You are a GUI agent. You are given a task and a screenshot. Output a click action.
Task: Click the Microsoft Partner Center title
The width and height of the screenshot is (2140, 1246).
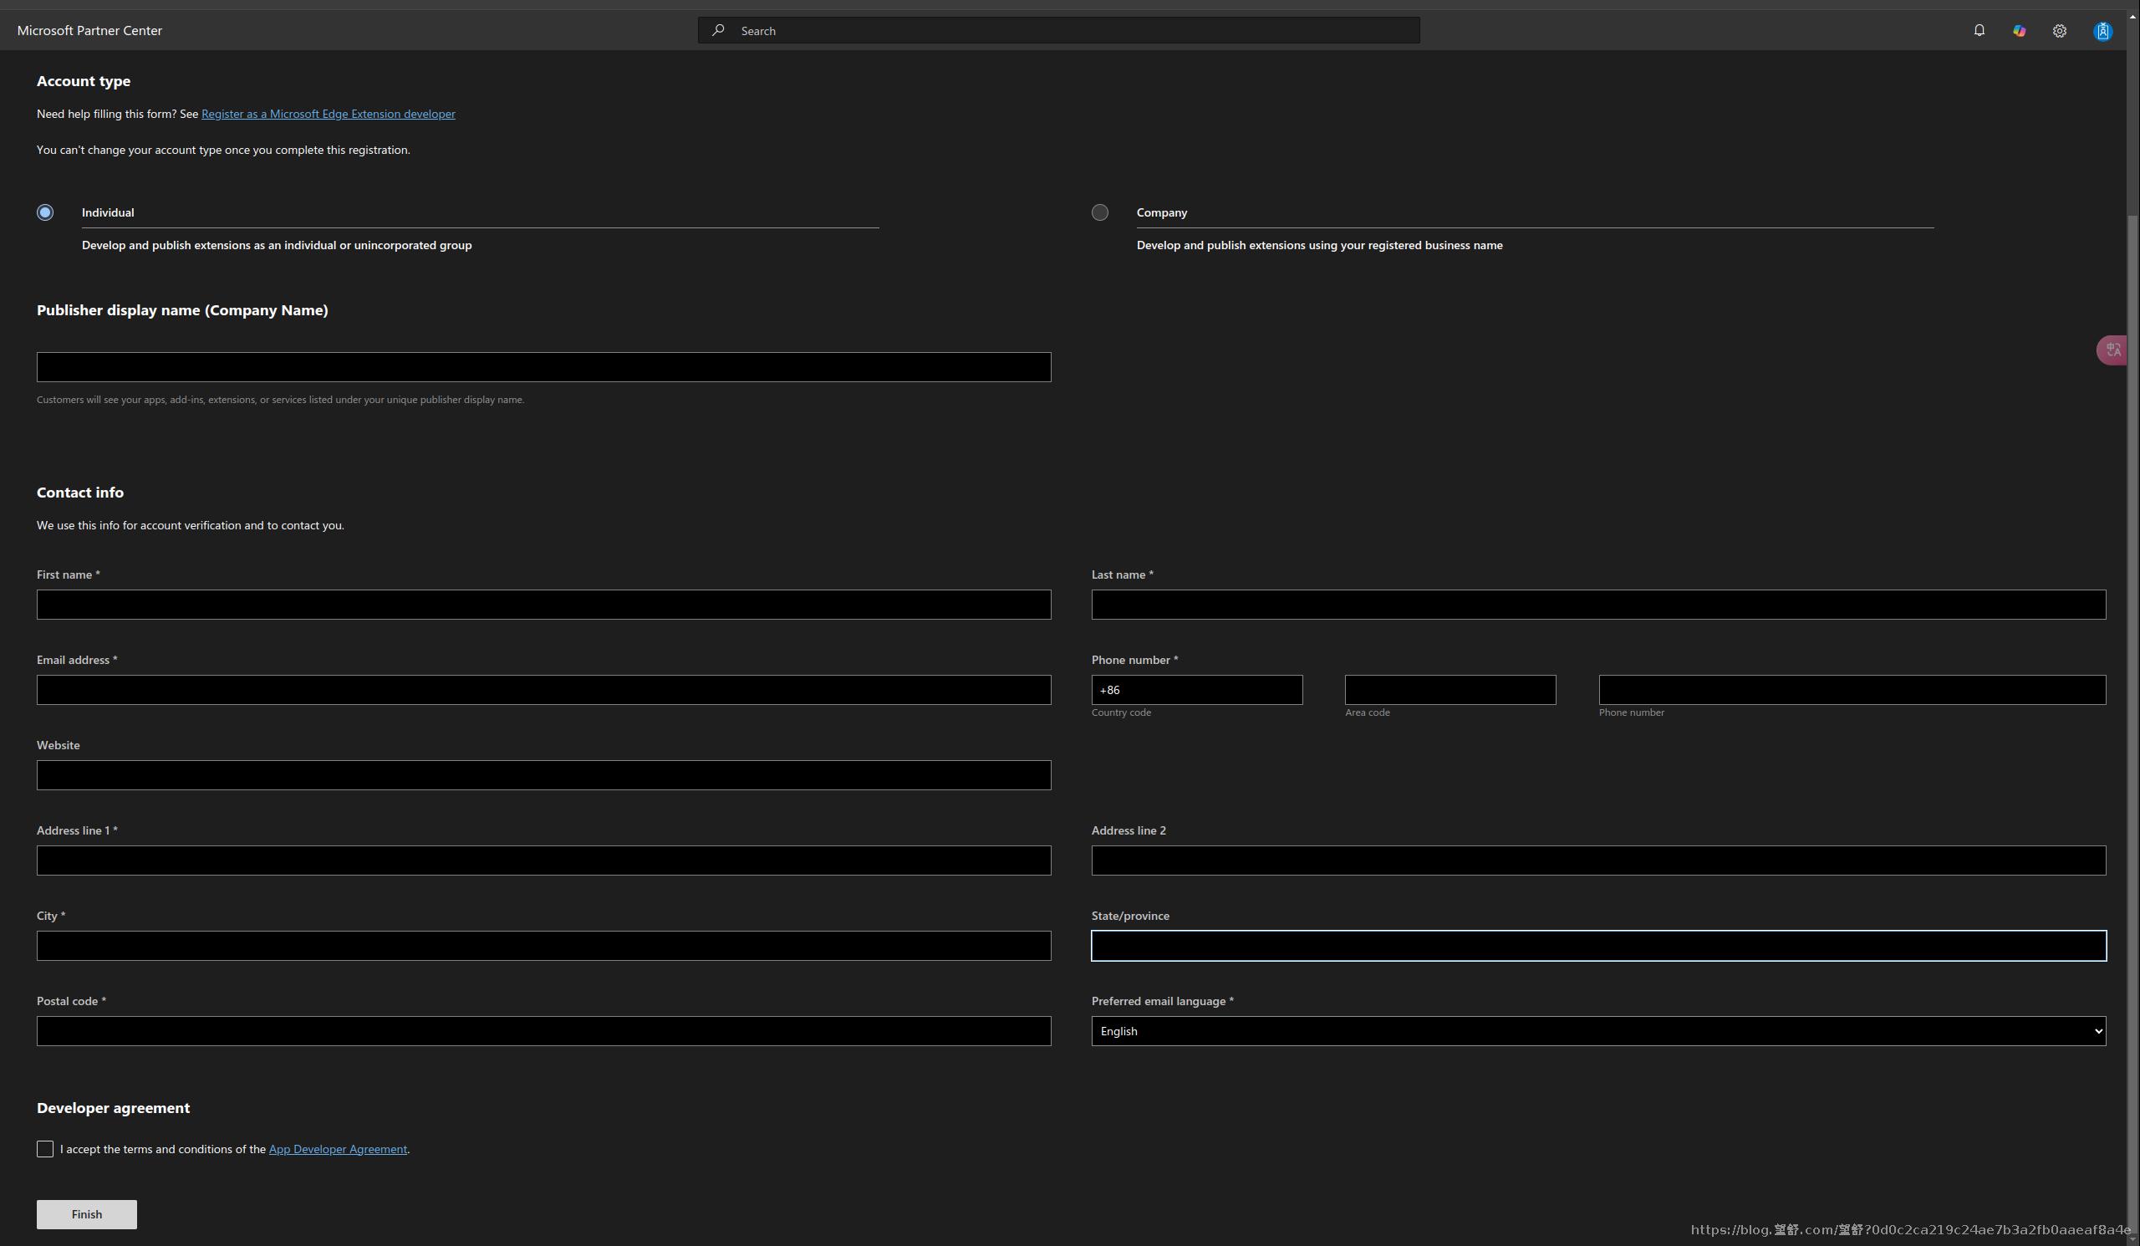89,31
